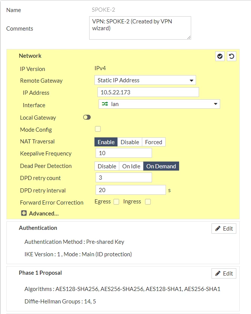
Task: Click pencil icon in Phase 1 Proposal Edit
Action: (x=218, y=273)
